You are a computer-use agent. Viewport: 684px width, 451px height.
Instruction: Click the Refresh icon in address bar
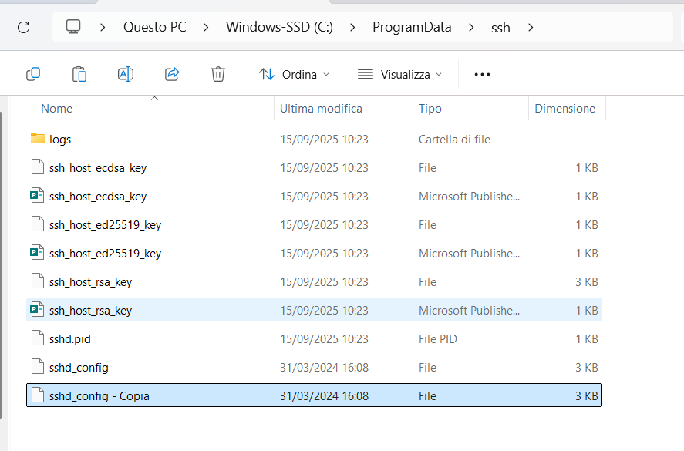coord(23,27)
